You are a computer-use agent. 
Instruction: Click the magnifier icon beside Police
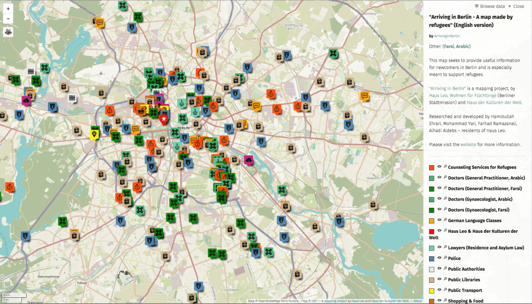click(x=445, y=258)
